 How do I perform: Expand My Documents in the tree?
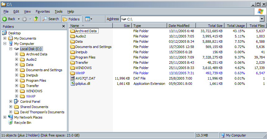pos(5,38)
